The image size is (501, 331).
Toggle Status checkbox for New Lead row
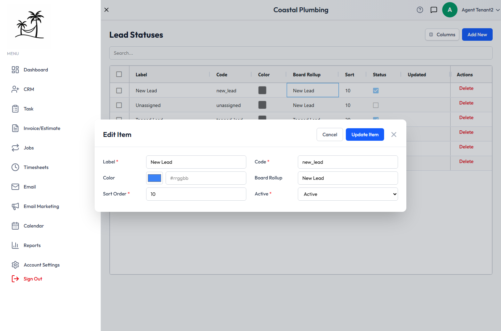(376, 91)
